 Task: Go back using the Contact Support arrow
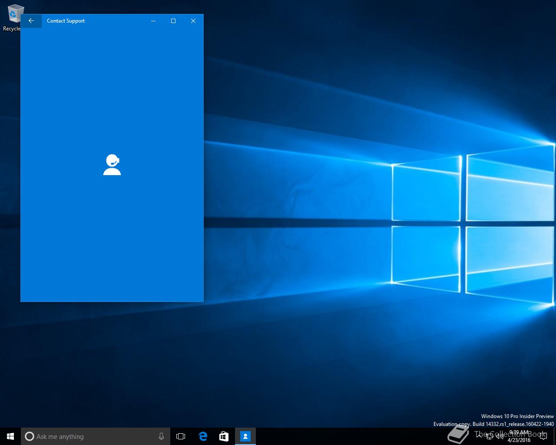point(31,21)
